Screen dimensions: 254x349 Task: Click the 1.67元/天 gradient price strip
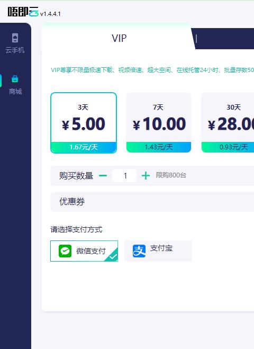tap(84, 147)
